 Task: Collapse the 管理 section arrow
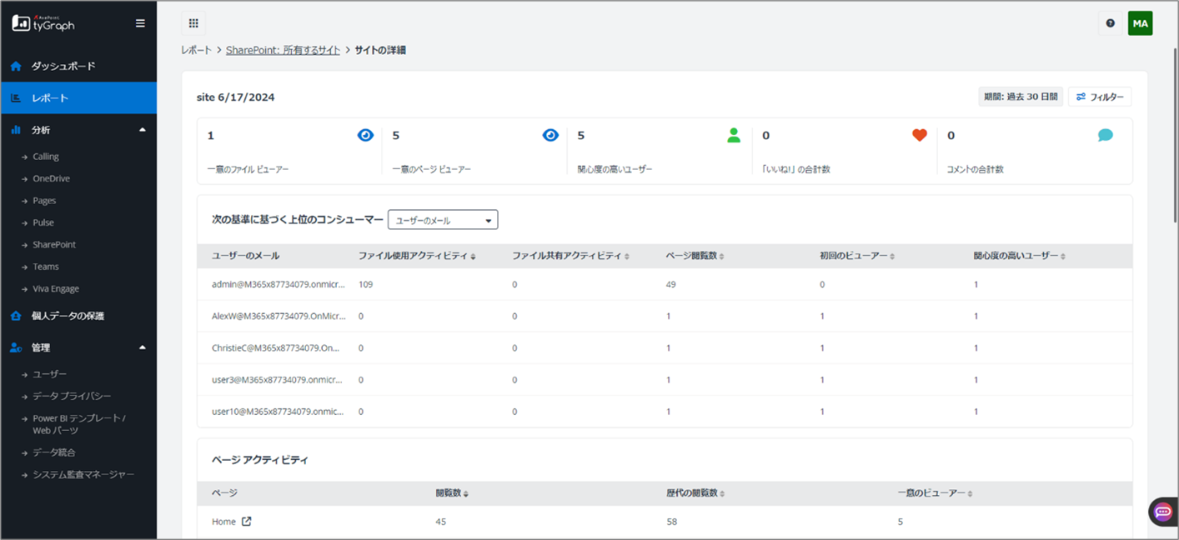(143, 347)
